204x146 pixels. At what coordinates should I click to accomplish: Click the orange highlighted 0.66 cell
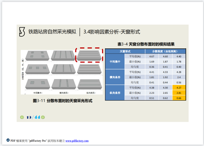point(179,98)
